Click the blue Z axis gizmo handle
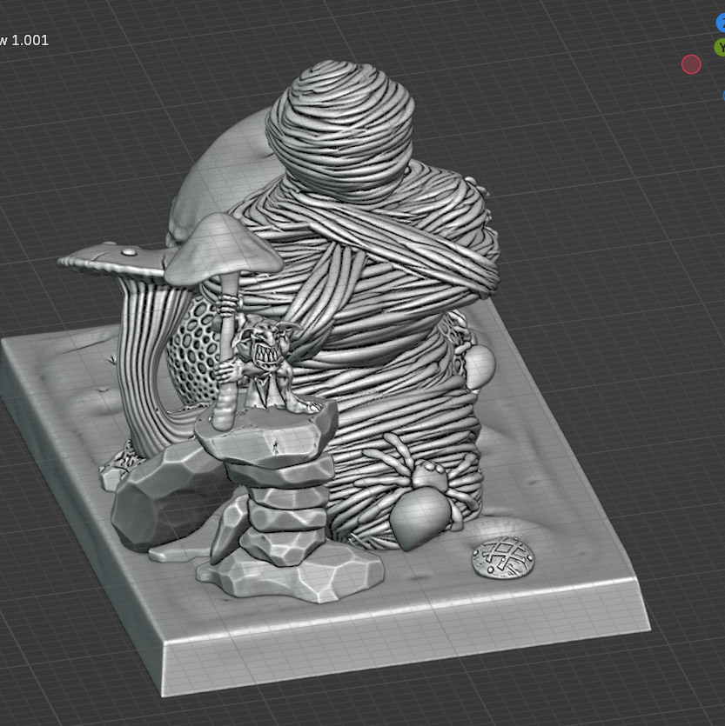 [722, 23]
